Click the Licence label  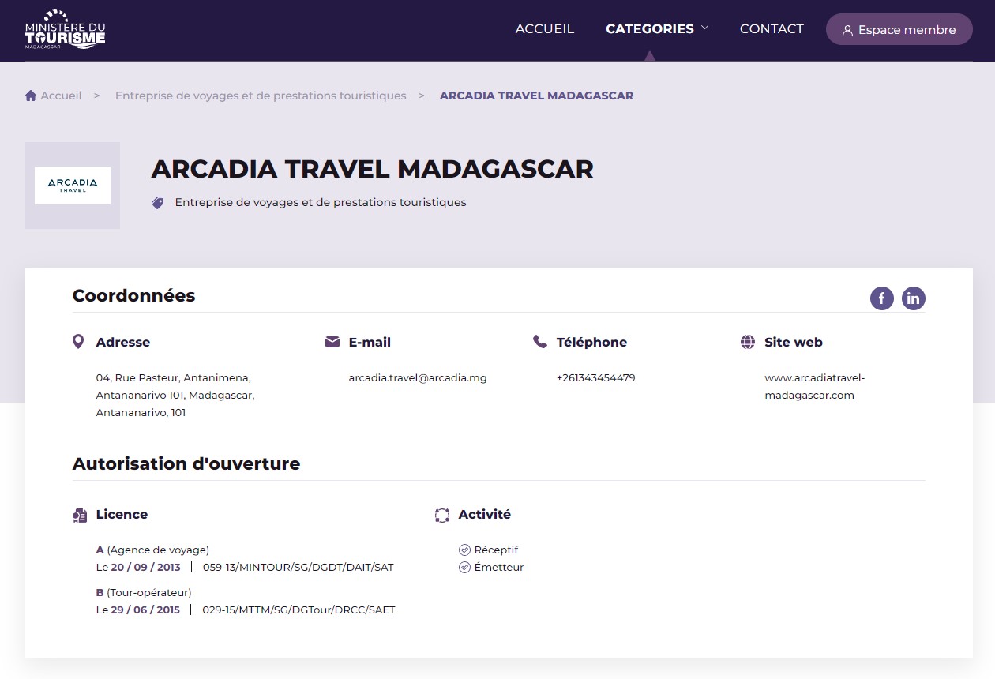(122, 514)
